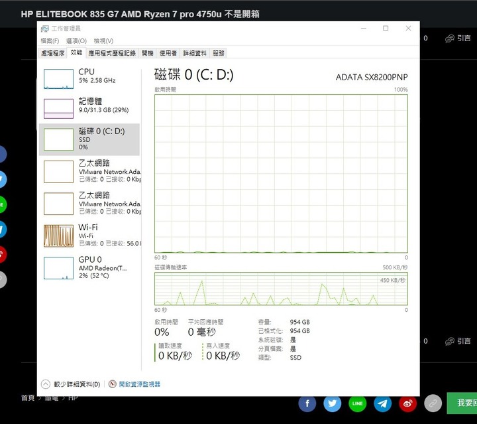Switch to the 使用者 tab

coord(168,53)
